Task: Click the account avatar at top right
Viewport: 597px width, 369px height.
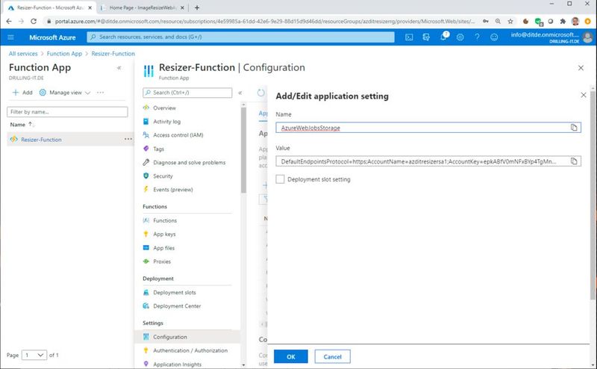Action: click(x=587, y=37)
